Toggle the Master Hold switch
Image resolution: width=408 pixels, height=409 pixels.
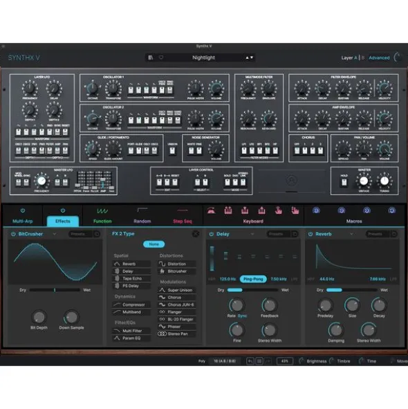point(344,182)
